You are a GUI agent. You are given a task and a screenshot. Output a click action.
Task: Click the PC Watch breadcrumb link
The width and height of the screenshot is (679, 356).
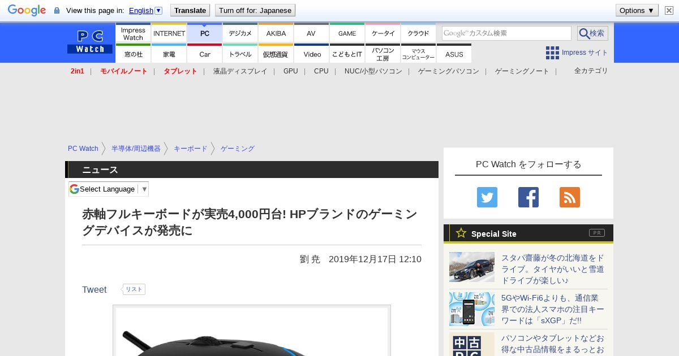pyautogui.click(x=83, y=149)
